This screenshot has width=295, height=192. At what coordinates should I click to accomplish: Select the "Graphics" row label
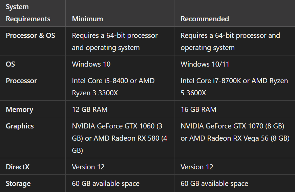(20, 126)
